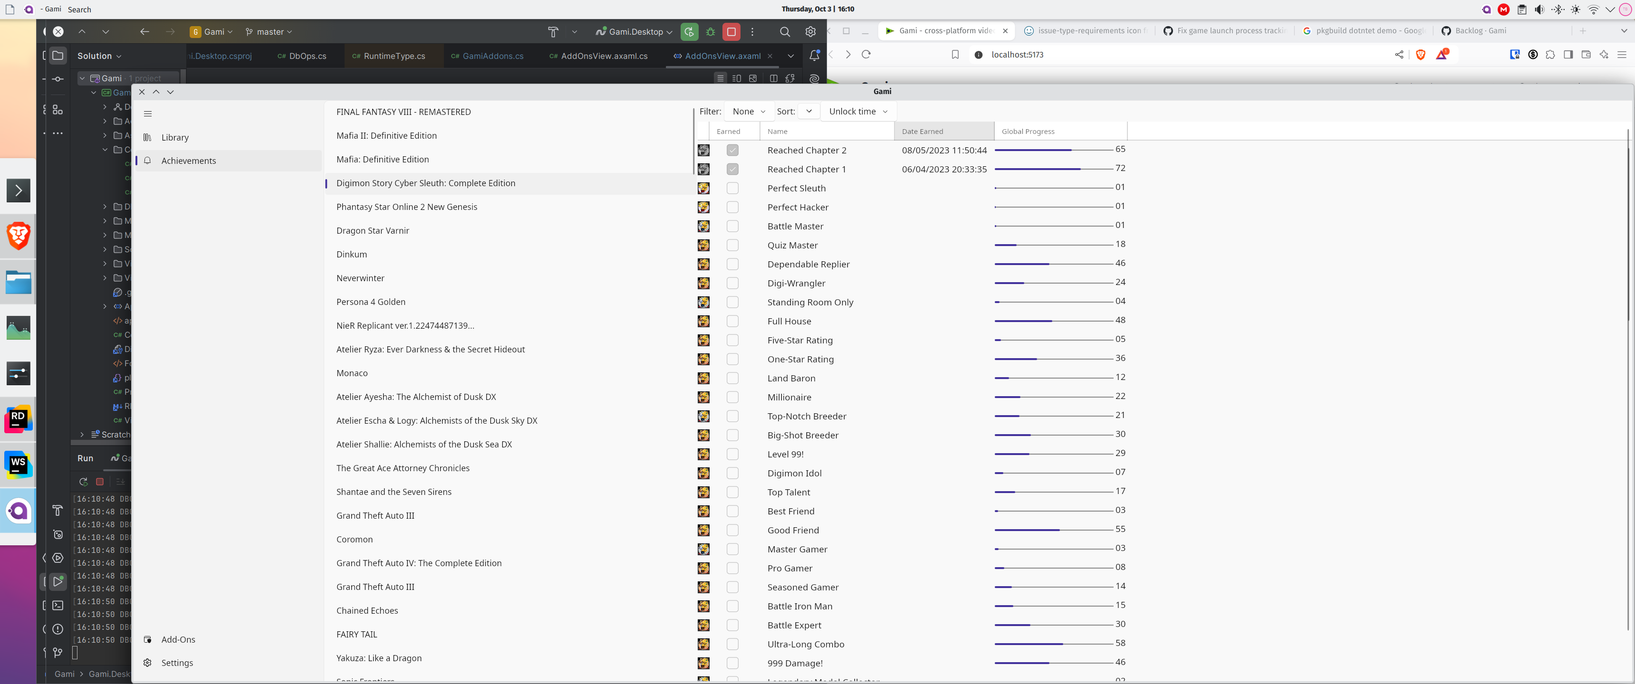1635x684 pixels.
Task: Stop the running Gami.Desktop process
Action: pos(731,32)
